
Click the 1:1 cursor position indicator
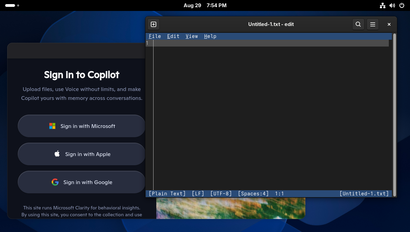pos(279,194)
